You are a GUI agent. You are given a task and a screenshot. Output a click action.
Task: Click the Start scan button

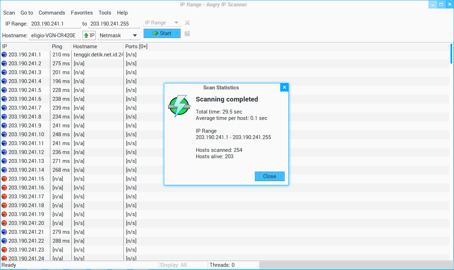(162, 33)
